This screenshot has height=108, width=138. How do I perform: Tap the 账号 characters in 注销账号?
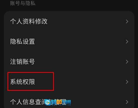pyautogui.click(x=29, y=62)
